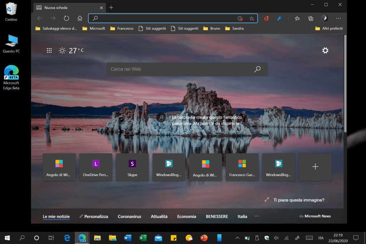Open the Skype quick link tile
Screen dimensions: 366x244
(x=132, y=167)
